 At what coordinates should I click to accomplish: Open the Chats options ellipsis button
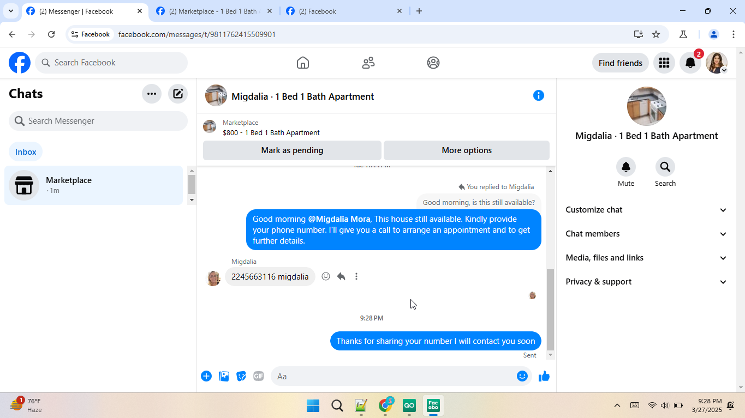click(152, 94)
